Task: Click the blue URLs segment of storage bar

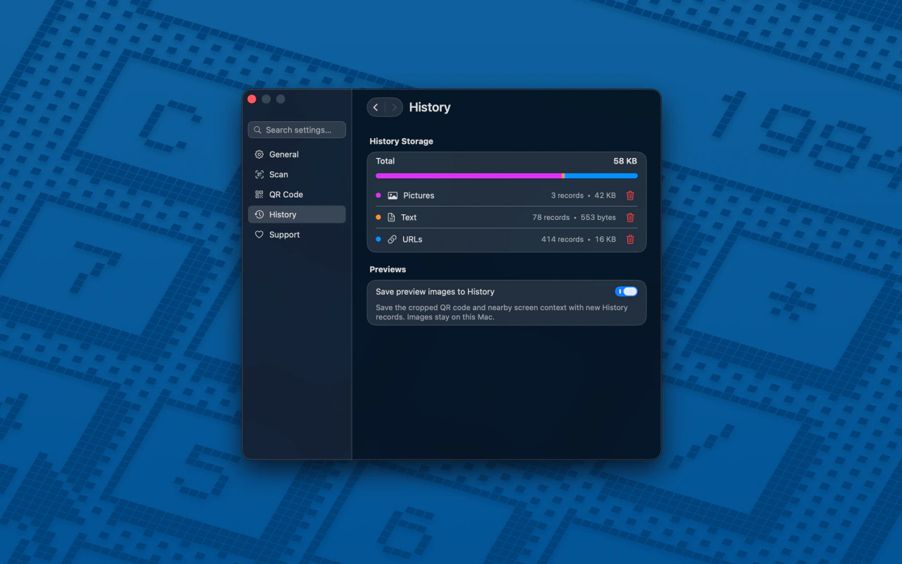Action: pos(601,176)
